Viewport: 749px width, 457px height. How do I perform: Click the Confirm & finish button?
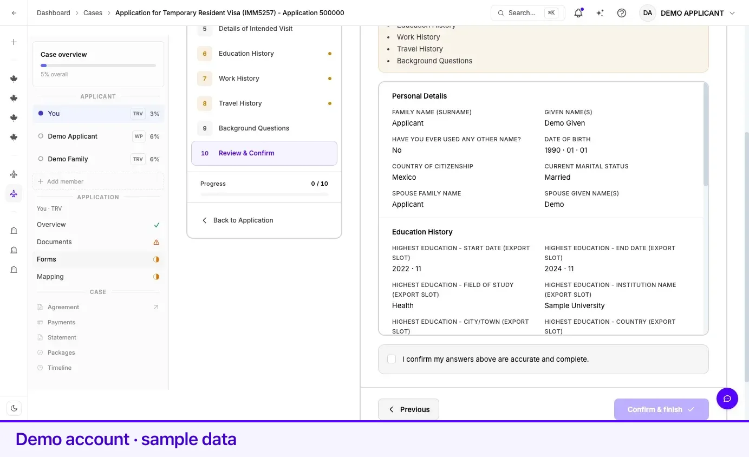pos(661,409)
